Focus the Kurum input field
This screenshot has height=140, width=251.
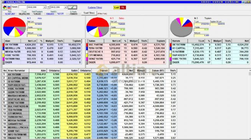[22, 7]
